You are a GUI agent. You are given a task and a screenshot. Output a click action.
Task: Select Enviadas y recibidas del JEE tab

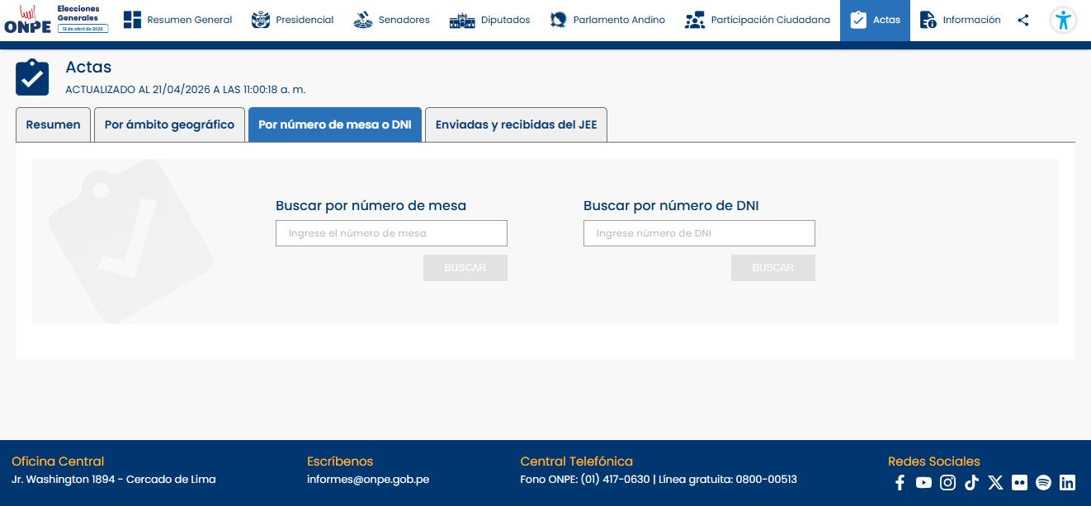tap(516, 125)
